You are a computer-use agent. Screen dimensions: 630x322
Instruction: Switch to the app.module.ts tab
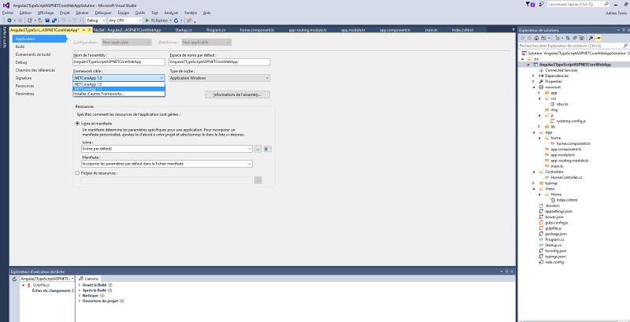(x=353, y=30)
